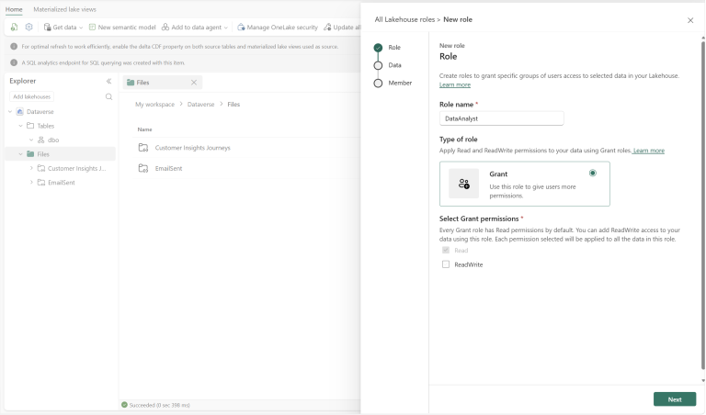Select the dbo schema item
Screen dimensions: 706x415
[x=48, y=140]
